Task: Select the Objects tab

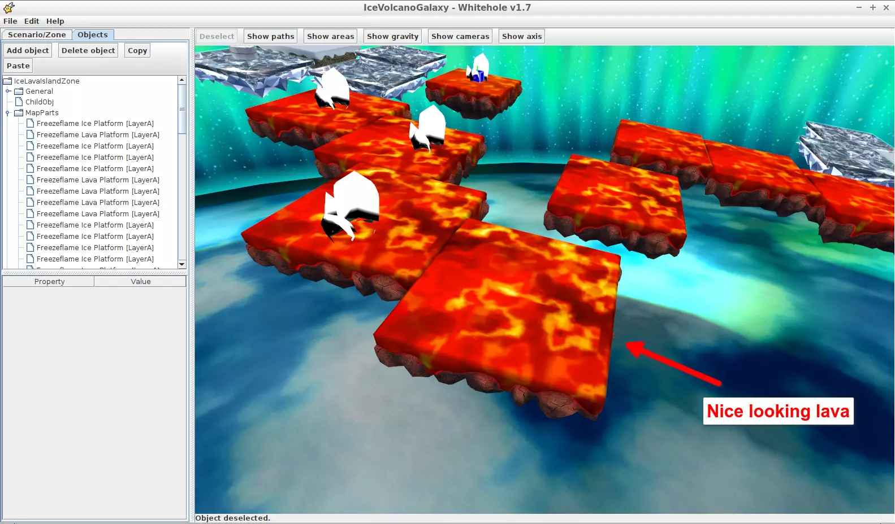Action: tap(93, 34)
